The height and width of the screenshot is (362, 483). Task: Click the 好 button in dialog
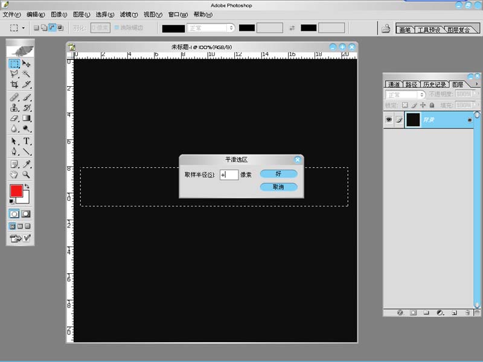coord(278,174)
